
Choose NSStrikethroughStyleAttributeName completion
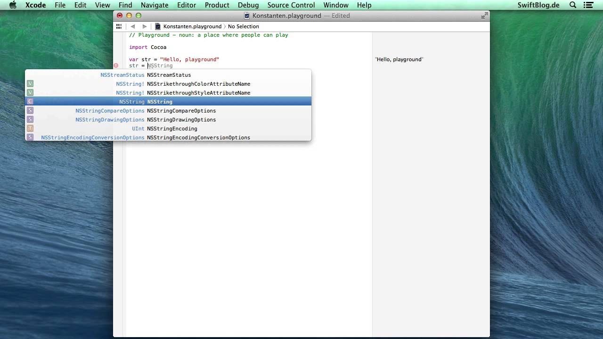point(168,93)
